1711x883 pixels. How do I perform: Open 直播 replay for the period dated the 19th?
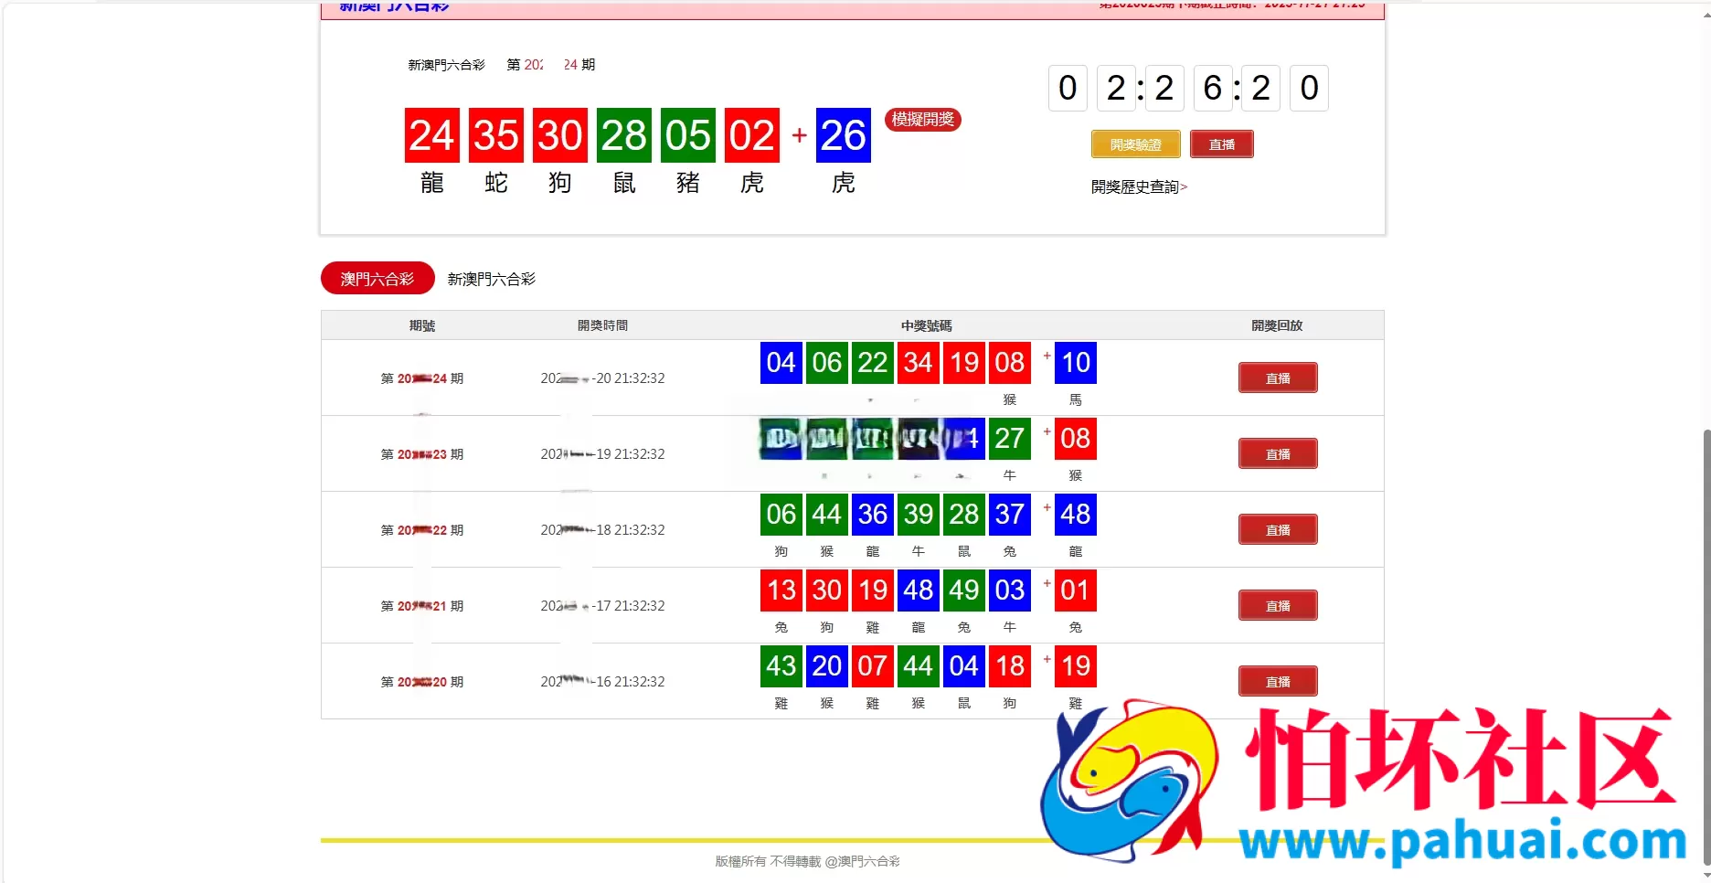tap(1278, 454)
